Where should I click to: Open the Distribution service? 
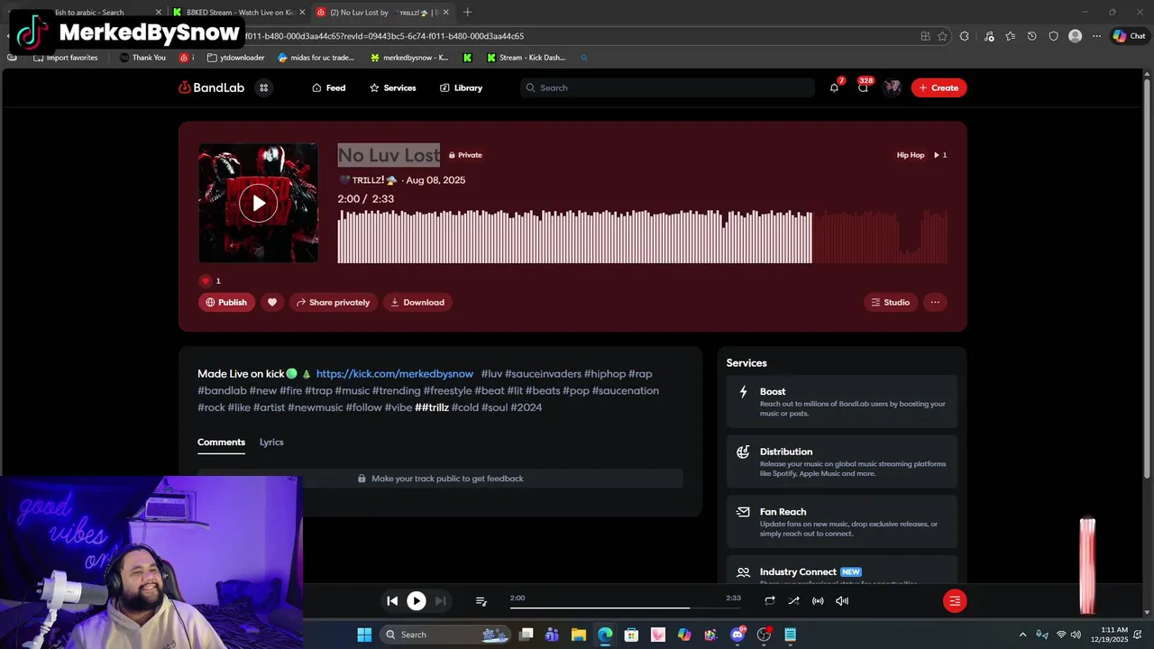pos(842,462)
